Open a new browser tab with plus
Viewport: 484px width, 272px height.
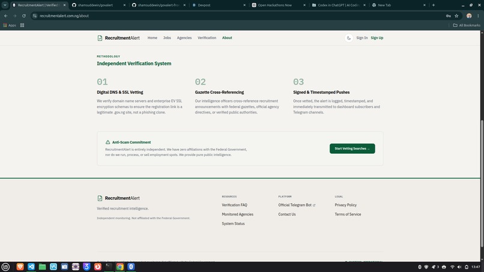point(434,5)
